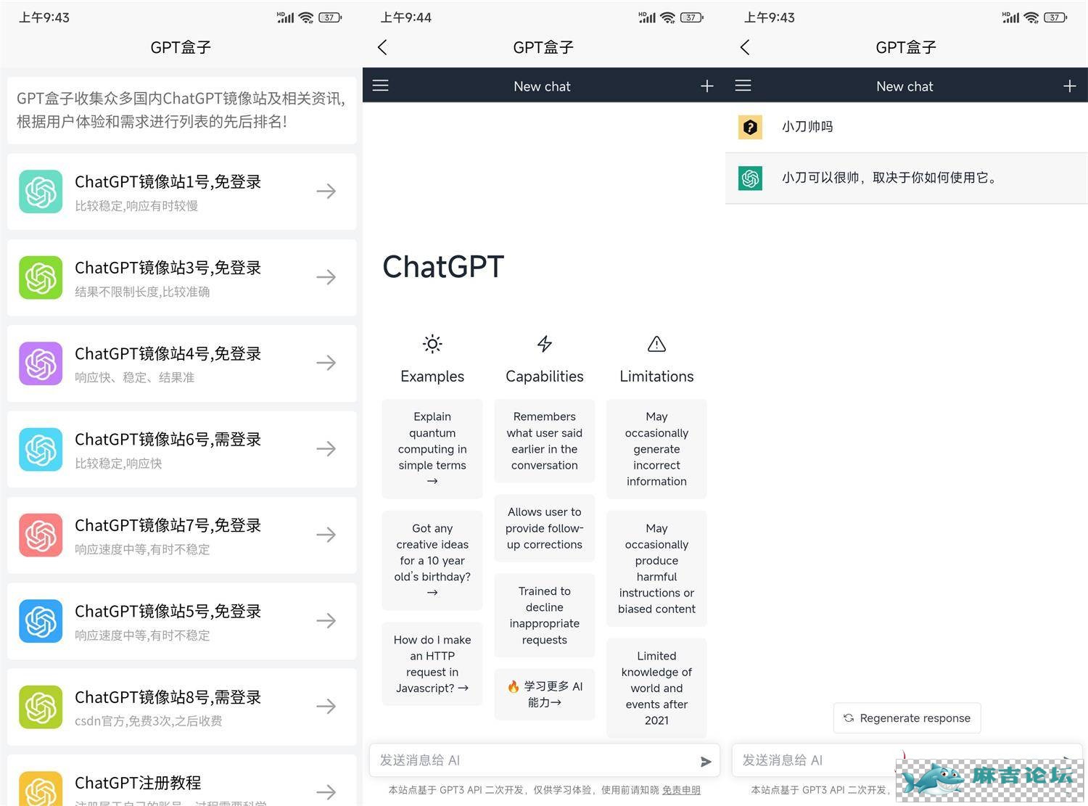Open the teal ChatGPT镜像站1号 logo icon
The image size is (1088, 806).
(x=41, y=192)
